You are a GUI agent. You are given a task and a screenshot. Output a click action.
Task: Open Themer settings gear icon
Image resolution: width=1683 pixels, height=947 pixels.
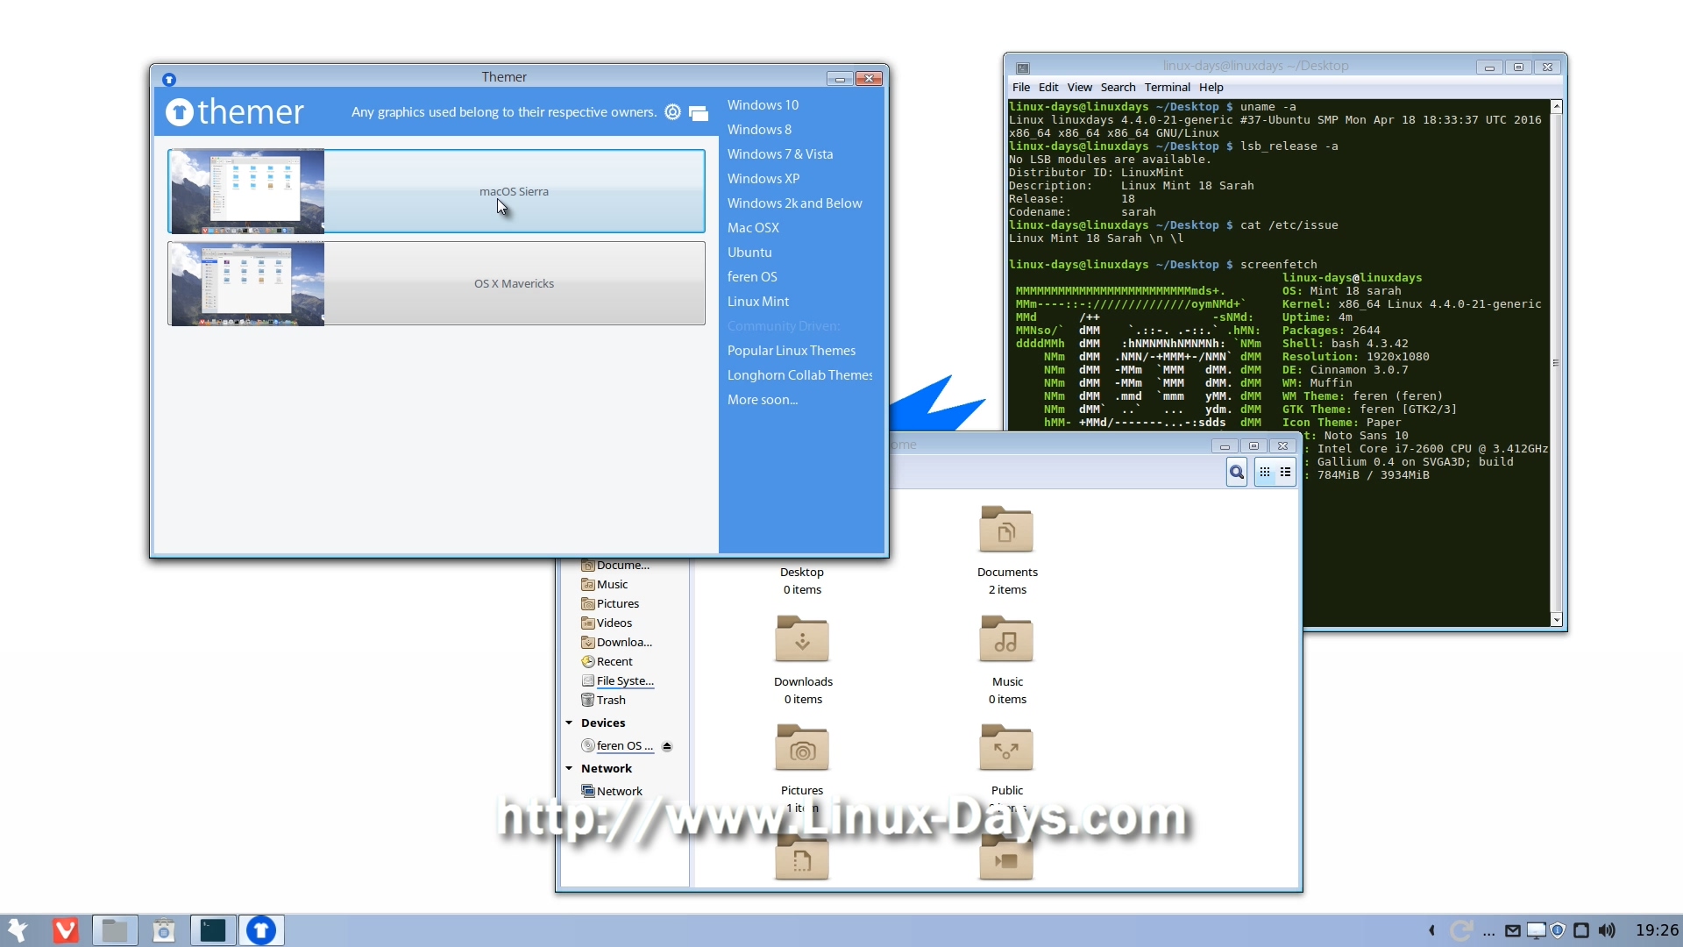coord(672,112)
